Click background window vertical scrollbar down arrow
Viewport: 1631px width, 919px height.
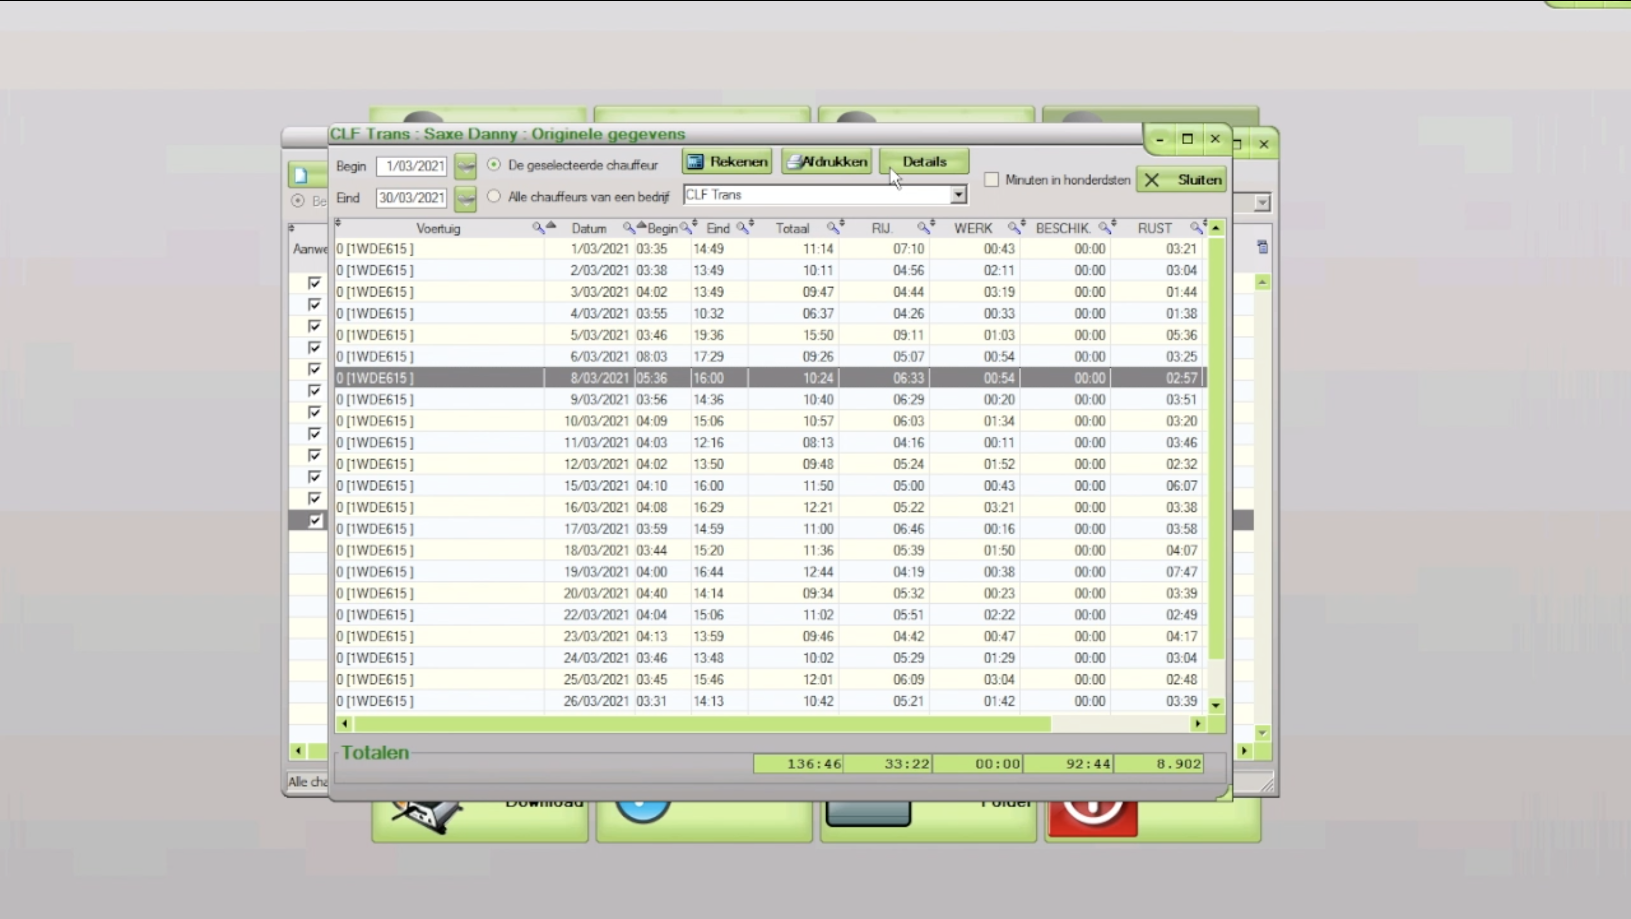[x=1263, y=733]
